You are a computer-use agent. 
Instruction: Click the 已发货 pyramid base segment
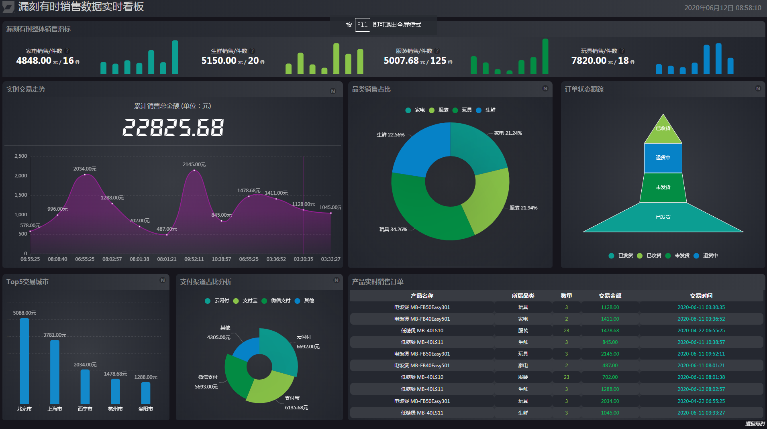point(663,217)
